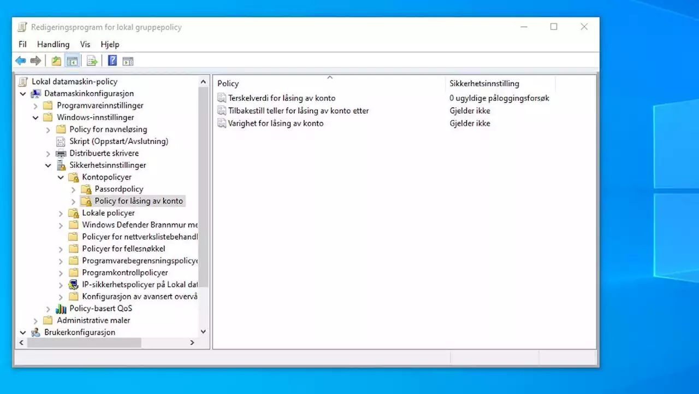Click the Sikkerhetsinnstillinger lock icon
Screen dimensions: 699x394
(x=61, y=165)
